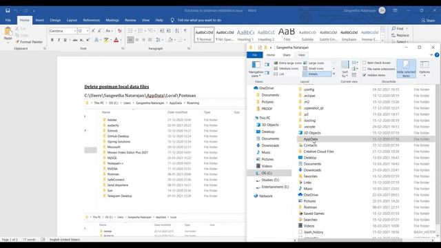Select Details layout in Explorer
This screenshot has height=248, width=441.
tap(317, 74)
